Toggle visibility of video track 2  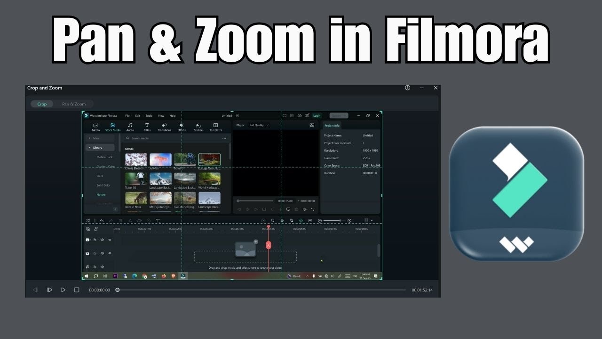click(110, 240)
